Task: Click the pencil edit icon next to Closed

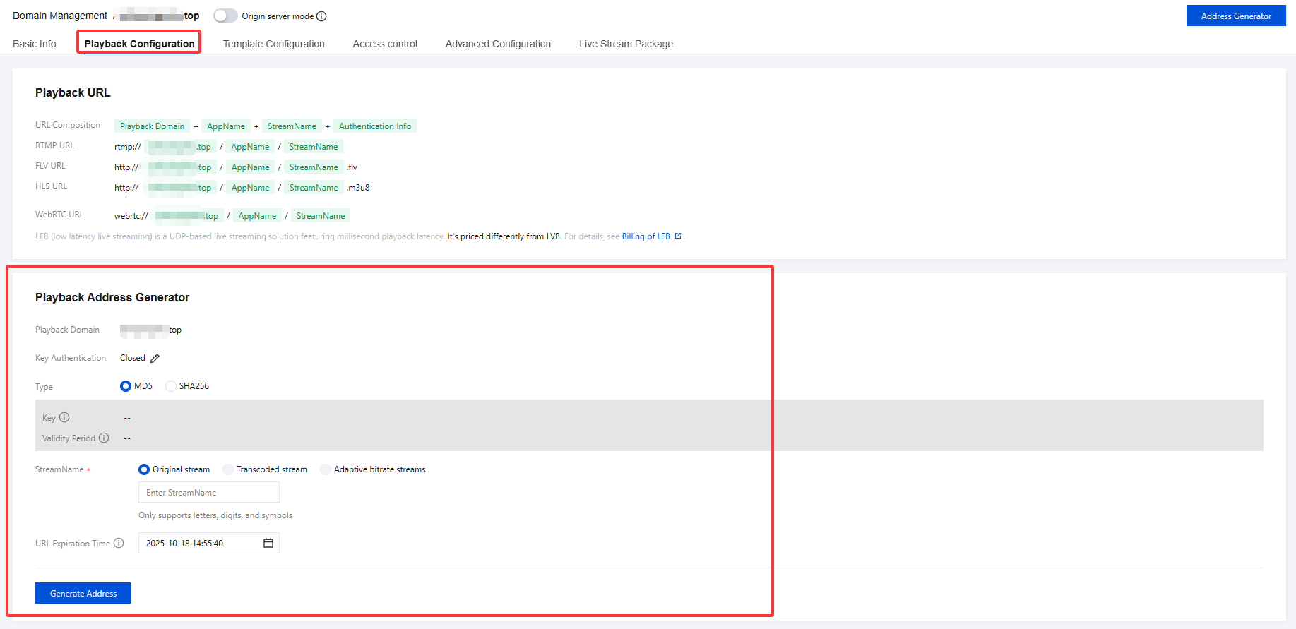Action: 155,359
